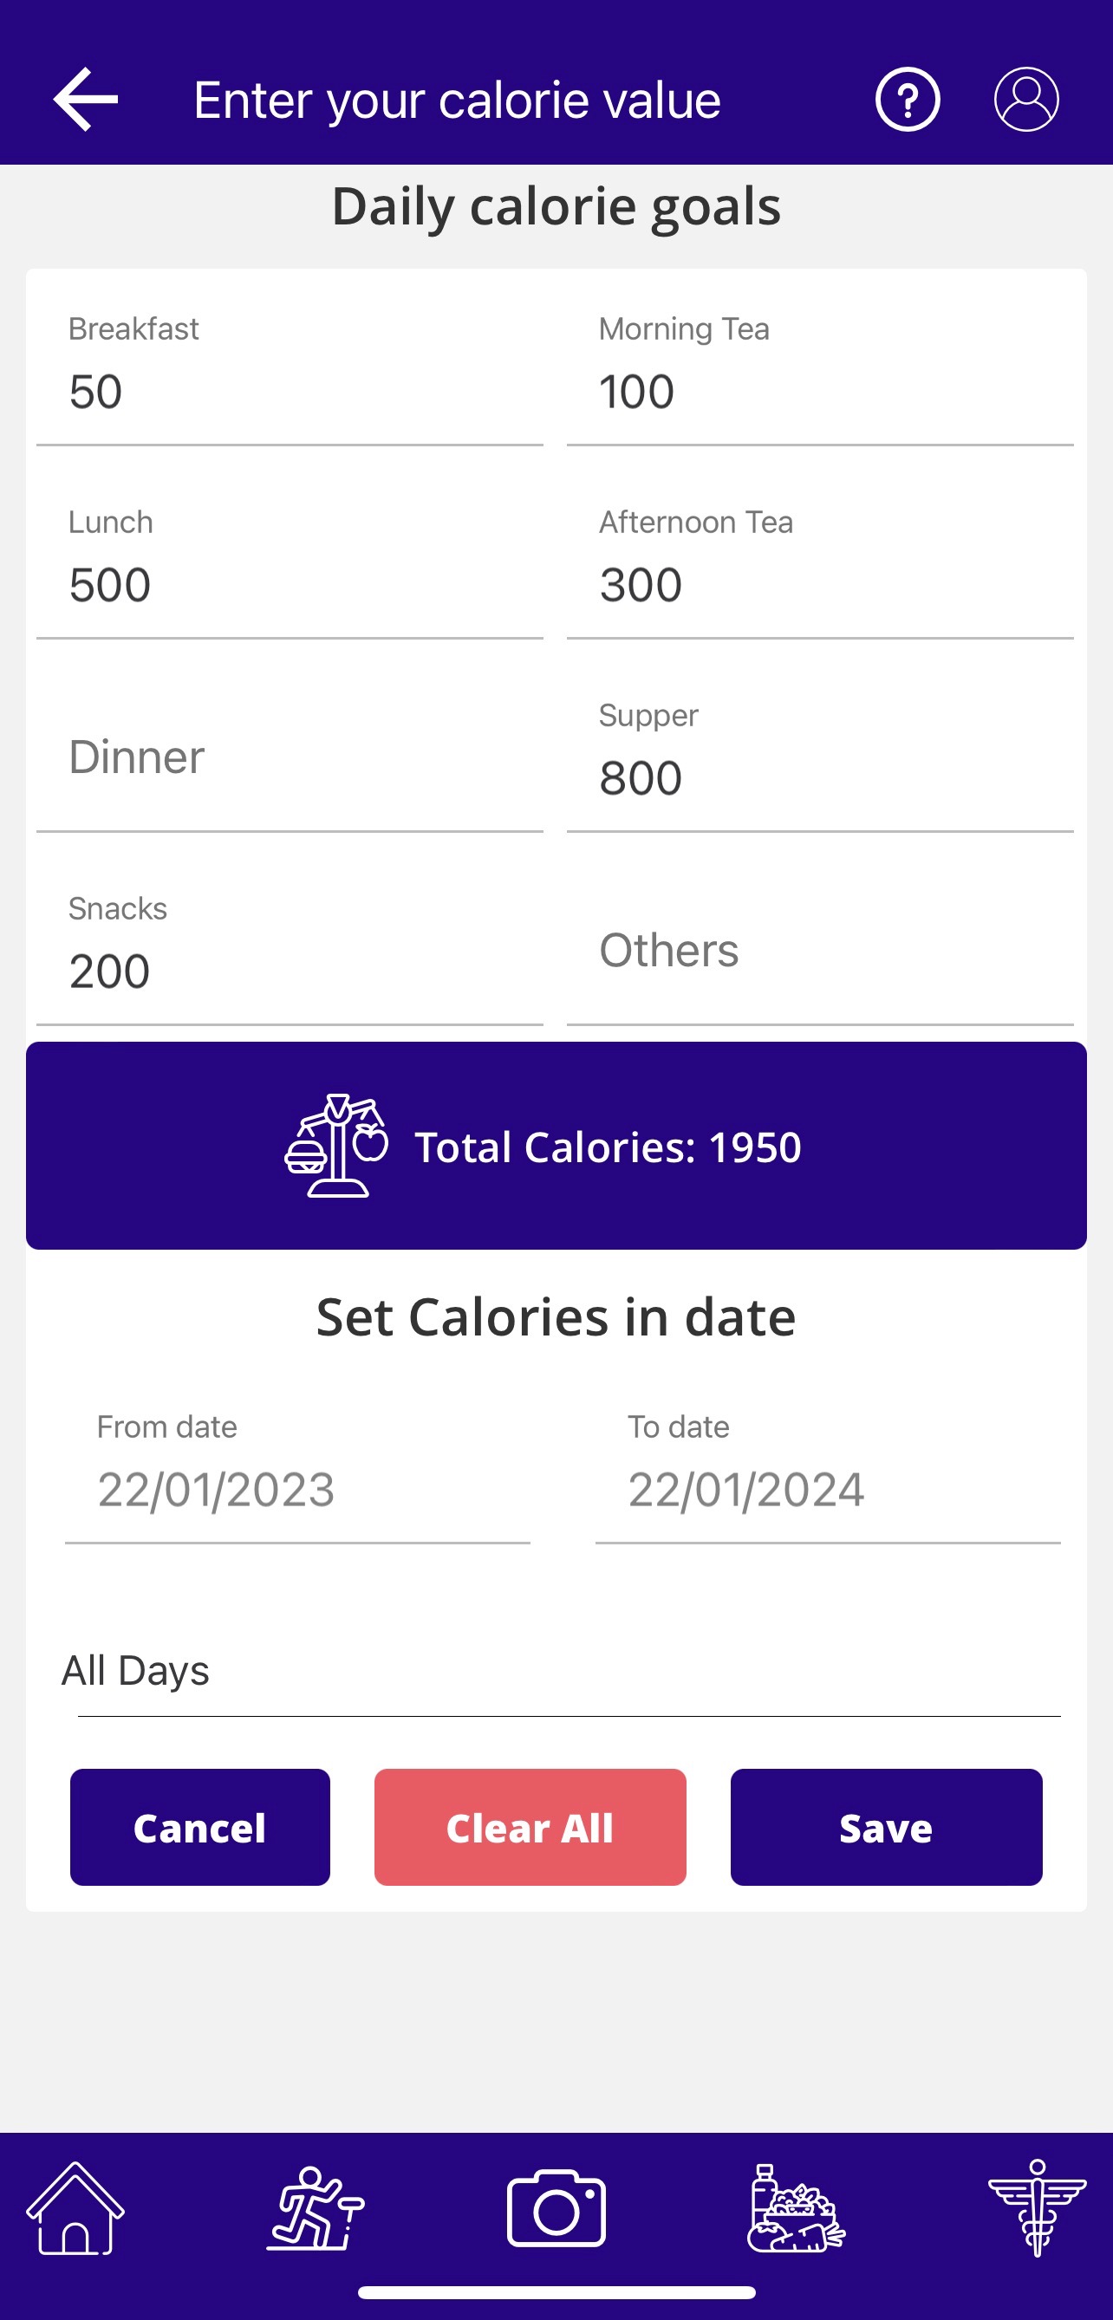Edit the Breakfast calorie field
This screenshot has height=2320, width=1113.
[289, 392]
